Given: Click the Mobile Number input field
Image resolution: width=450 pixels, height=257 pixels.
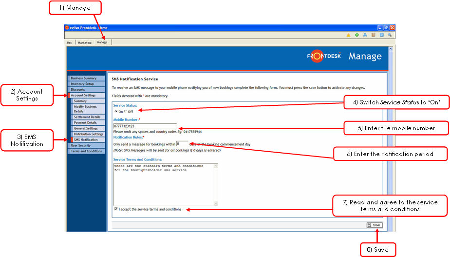Looking at the screenshot, I should pyautogui.click(x=145, y=126).
